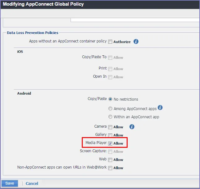
Task: Enable Android Gallery Allow checkbox
Action: pos(110,135)
